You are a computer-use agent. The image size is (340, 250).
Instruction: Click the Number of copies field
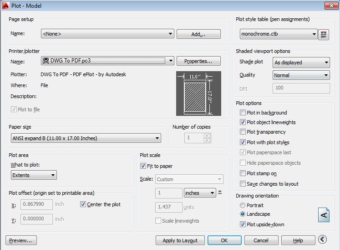coord(194,138)
